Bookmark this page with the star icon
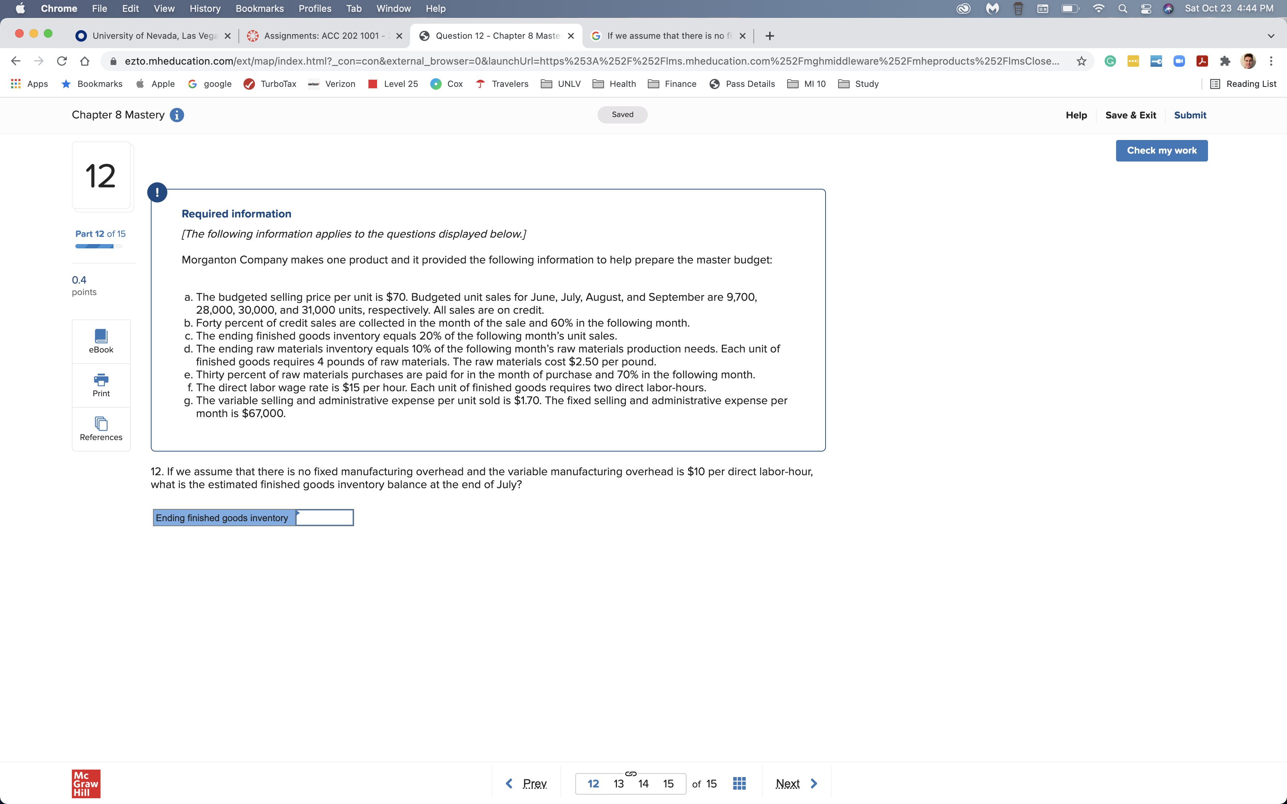This screenshot has height=804, width=1287. 1081,61
